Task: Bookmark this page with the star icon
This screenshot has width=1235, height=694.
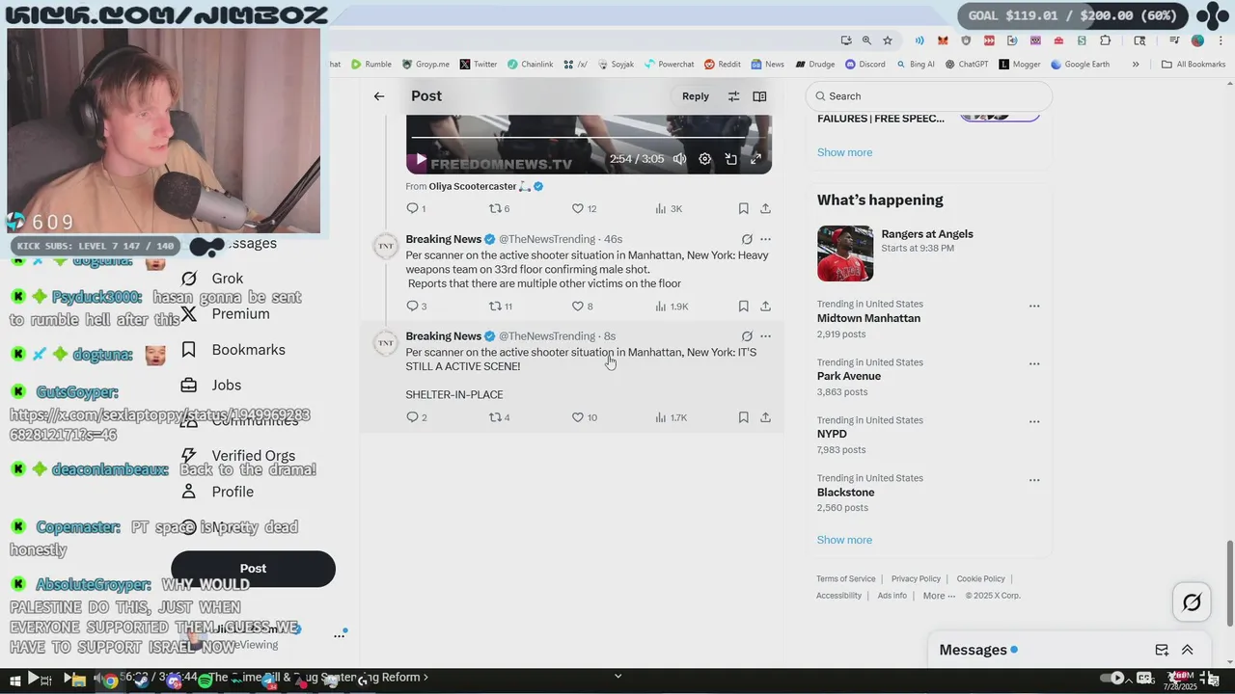Action: point(888,40)
